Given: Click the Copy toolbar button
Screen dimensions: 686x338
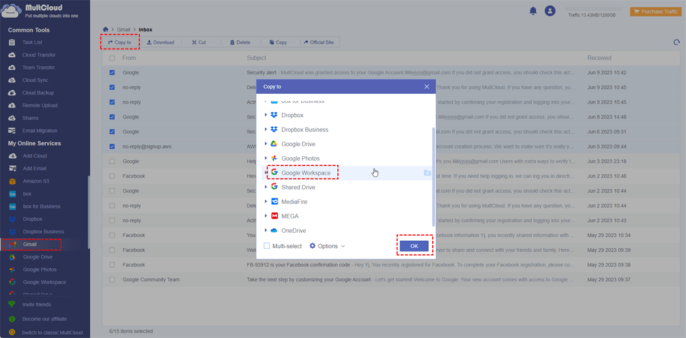Looking at the screenshot, I should pos(278,42).
